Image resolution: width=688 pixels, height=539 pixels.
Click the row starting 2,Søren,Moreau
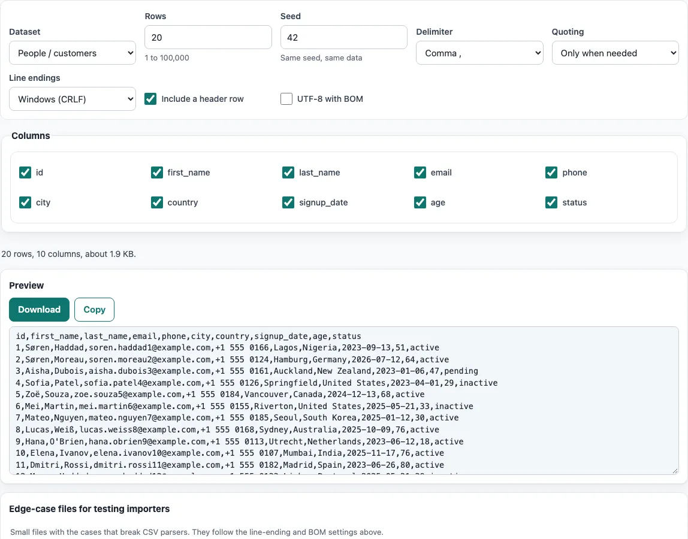click(233, 359)
